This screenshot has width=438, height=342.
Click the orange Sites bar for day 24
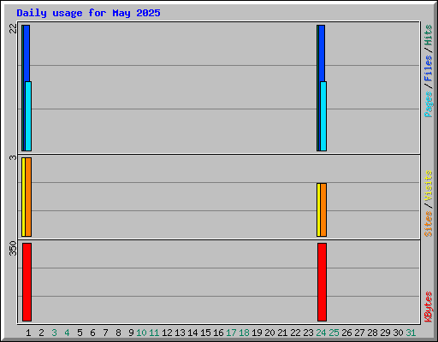point(323,209)
